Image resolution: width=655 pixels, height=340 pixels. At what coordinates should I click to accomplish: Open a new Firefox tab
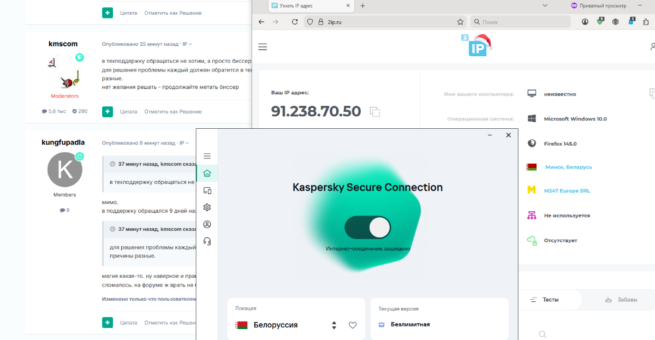pos(362,5)
